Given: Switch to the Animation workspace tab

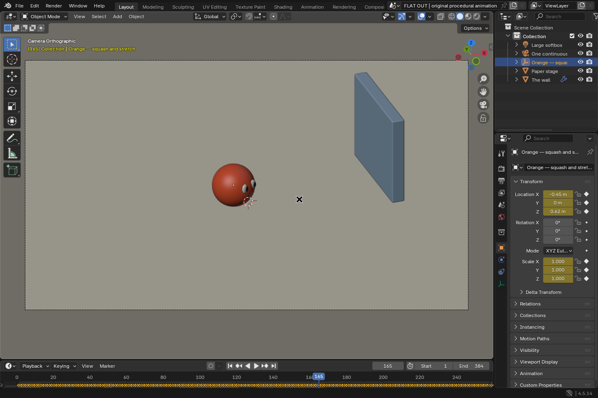Looking at the screenshot, I should (x=312, y=7).
